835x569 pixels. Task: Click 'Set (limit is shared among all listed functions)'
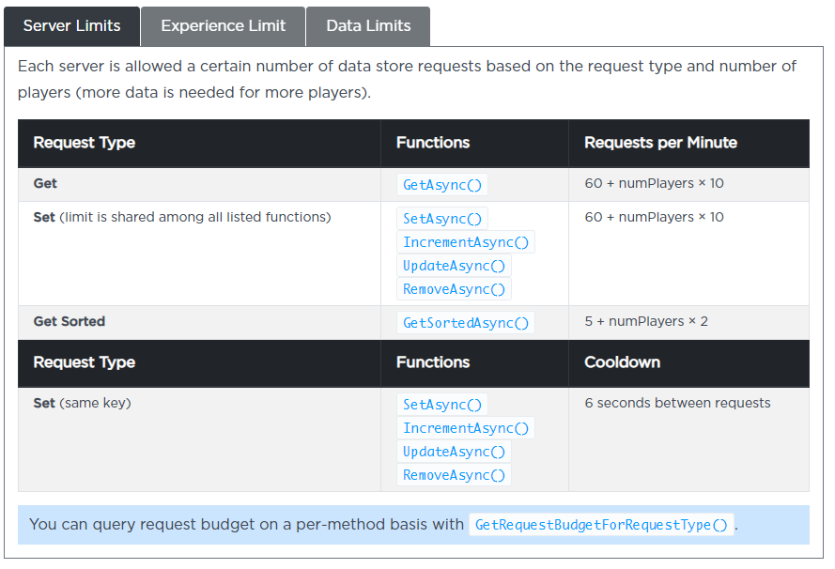[182, 217]
